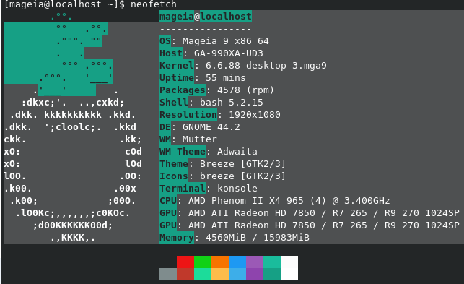Image resolution: width=464 pixels, height=284 pixels.
Task: Click the WM value 'Mutter'
Action: (x=200, y=139)
